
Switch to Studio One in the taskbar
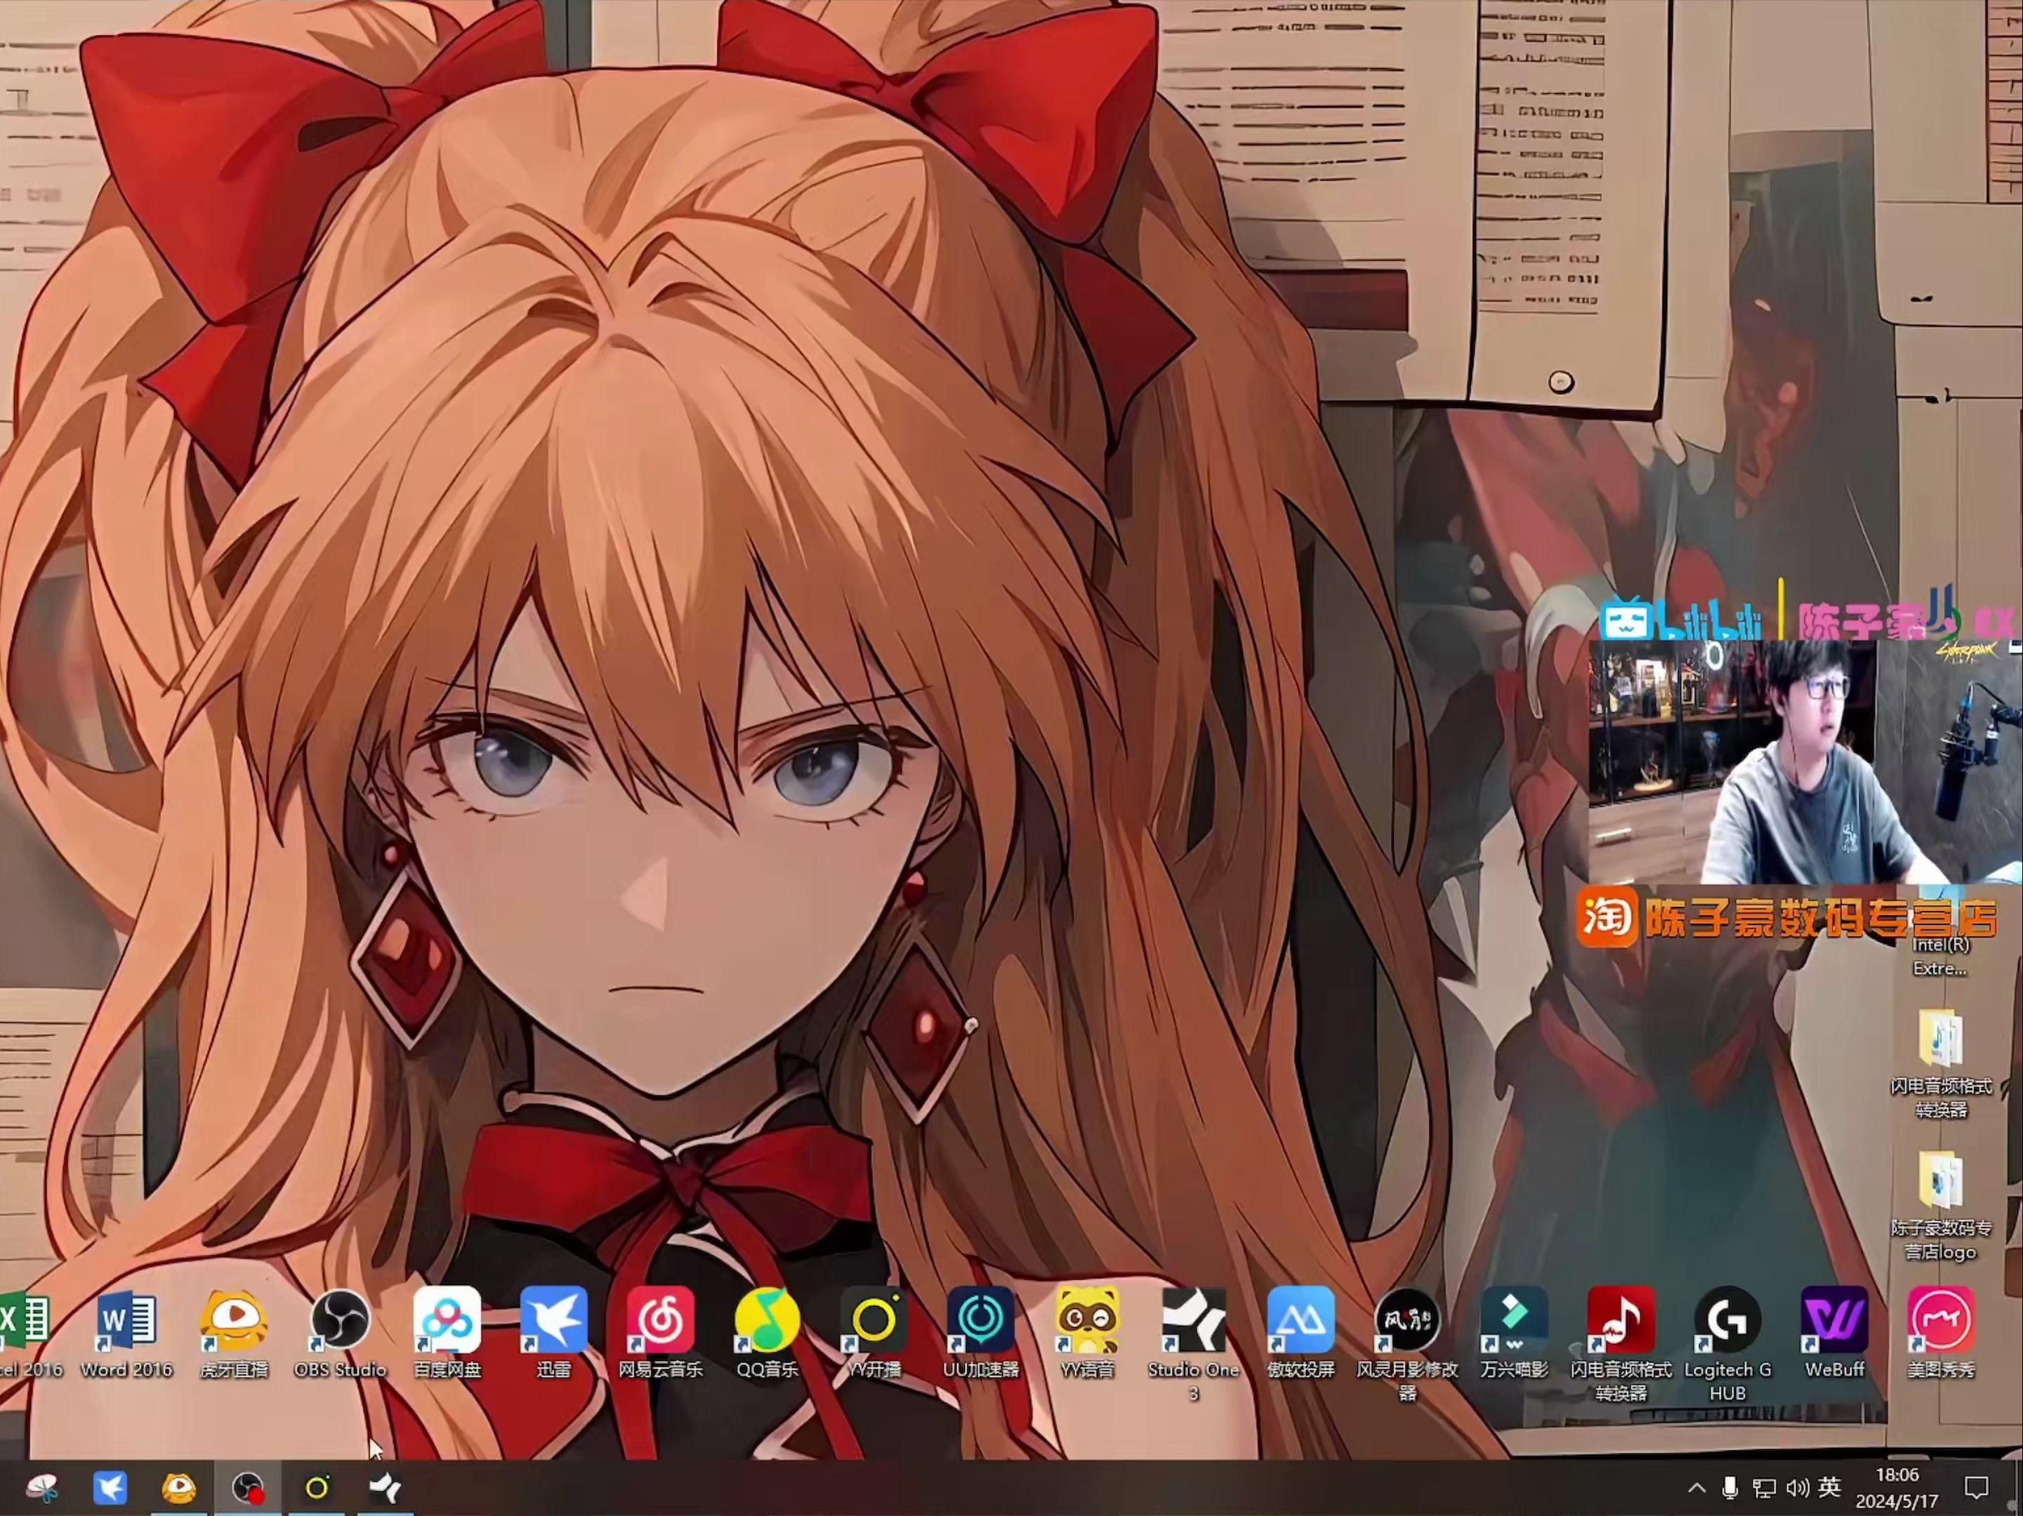(x=385, y=1489)
